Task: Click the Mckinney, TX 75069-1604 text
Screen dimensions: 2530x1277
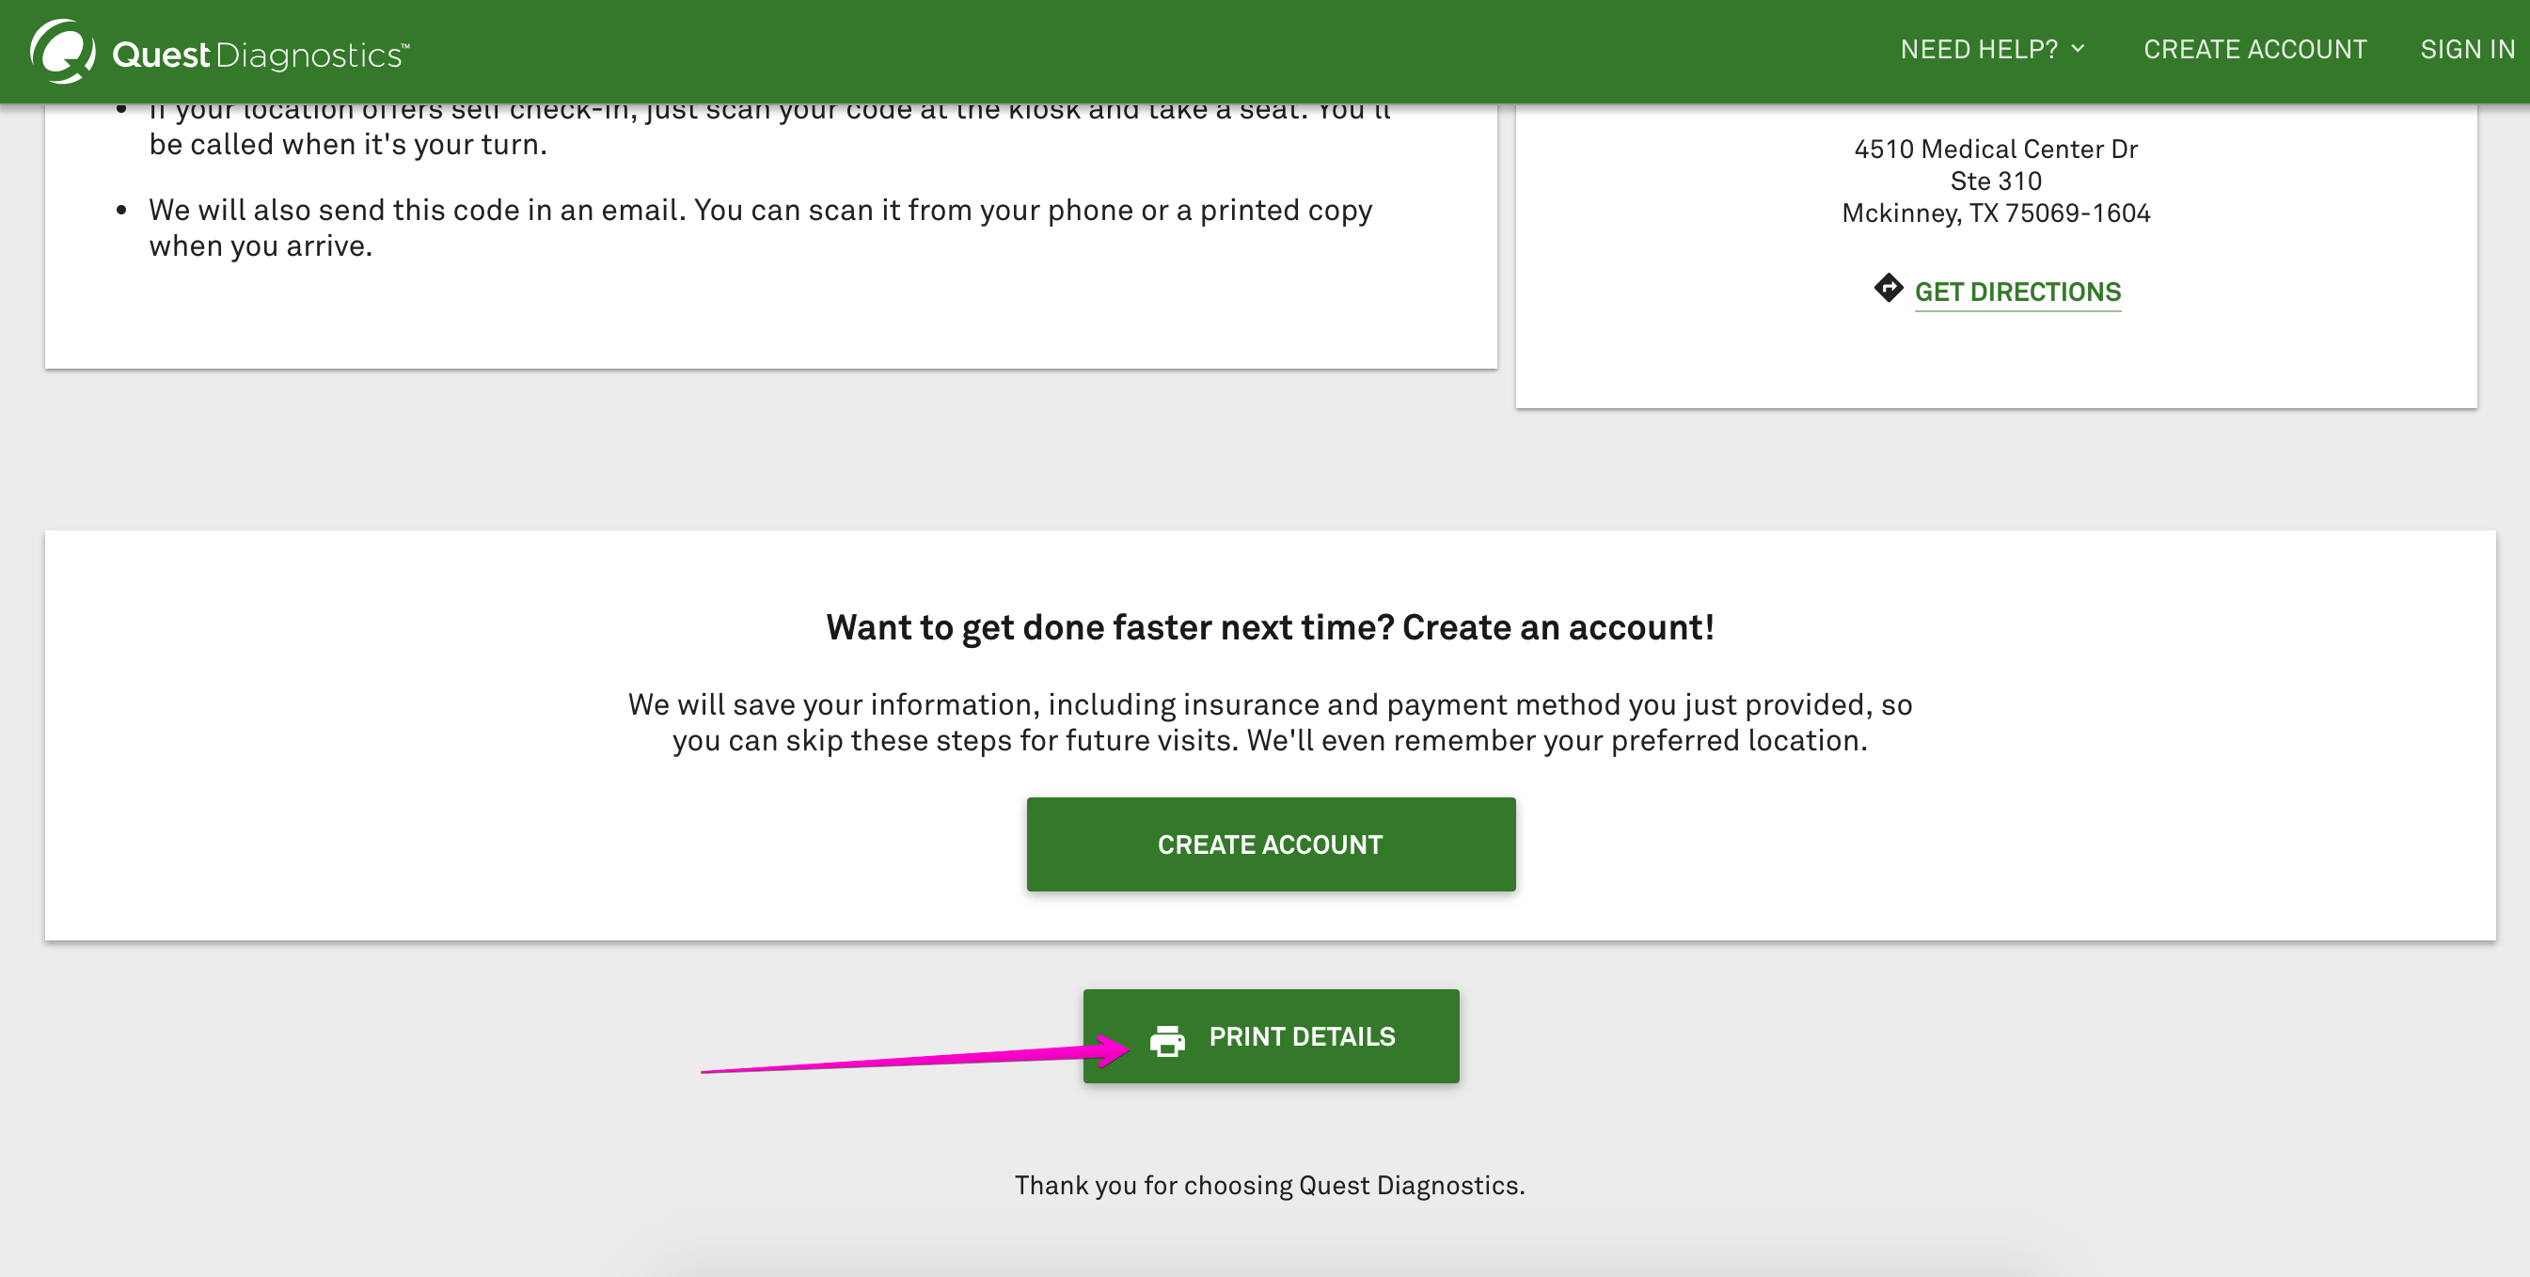Action: (1995, 213)
